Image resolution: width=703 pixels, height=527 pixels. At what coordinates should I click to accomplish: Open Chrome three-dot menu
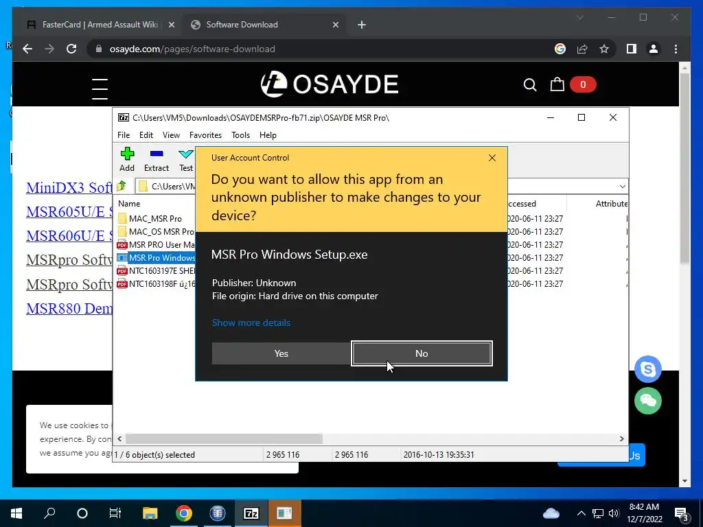point(676,49)
